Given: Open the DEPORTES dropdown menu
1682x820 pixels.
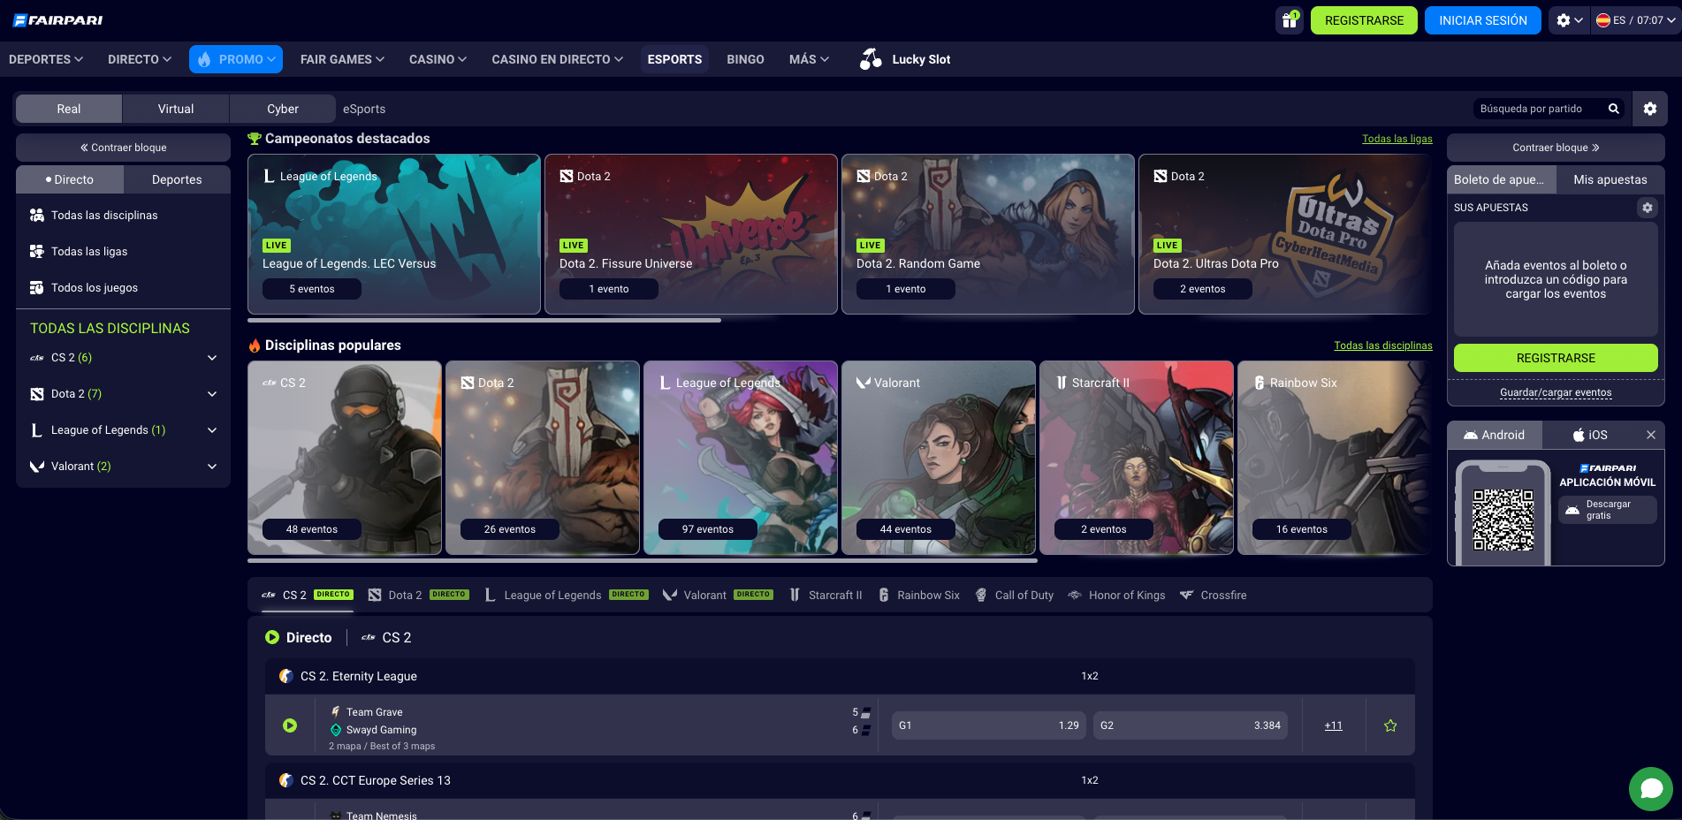Looking at the screenshot, I should 46,59.
